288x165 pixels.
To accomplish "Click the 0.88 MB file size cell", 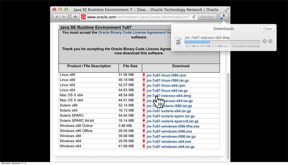I will [125, 126].
